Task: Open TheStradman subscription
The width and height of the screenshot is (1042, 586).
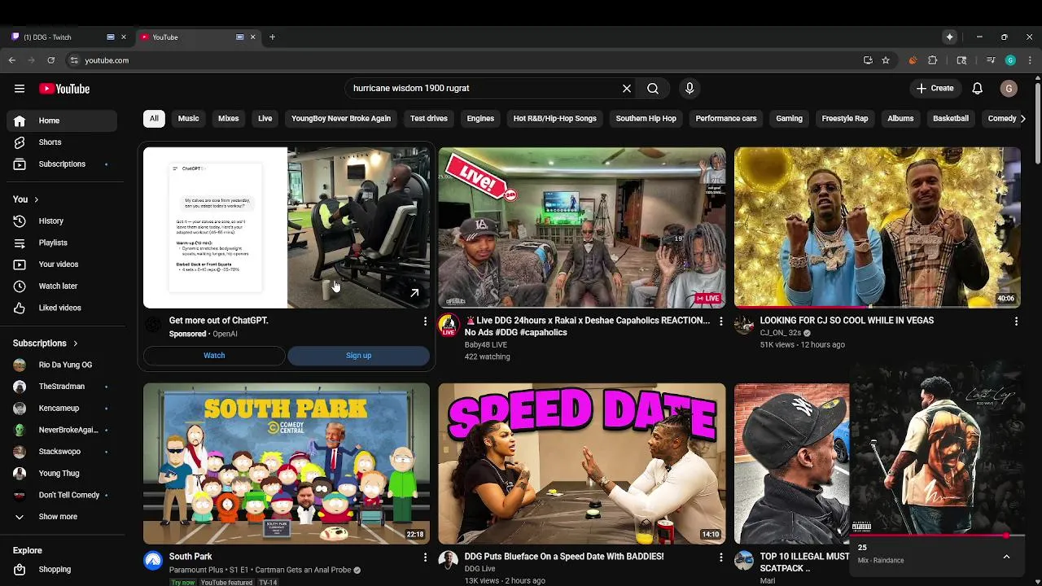Action: click(62, 387)
